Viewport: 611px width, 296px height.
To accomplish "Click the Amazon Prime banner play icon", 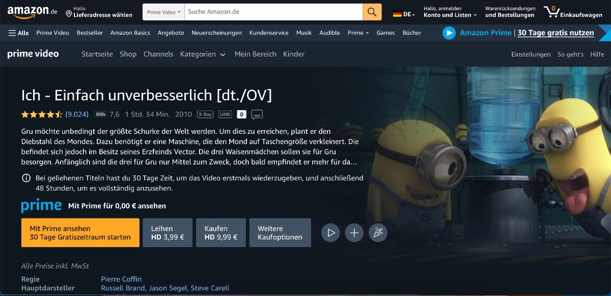I will coord(449,33).
